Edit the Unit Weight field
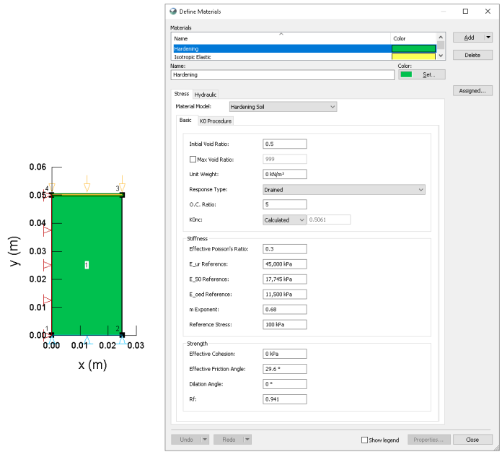Viewport: 502px width, 457px height. (x=285, y=174)
